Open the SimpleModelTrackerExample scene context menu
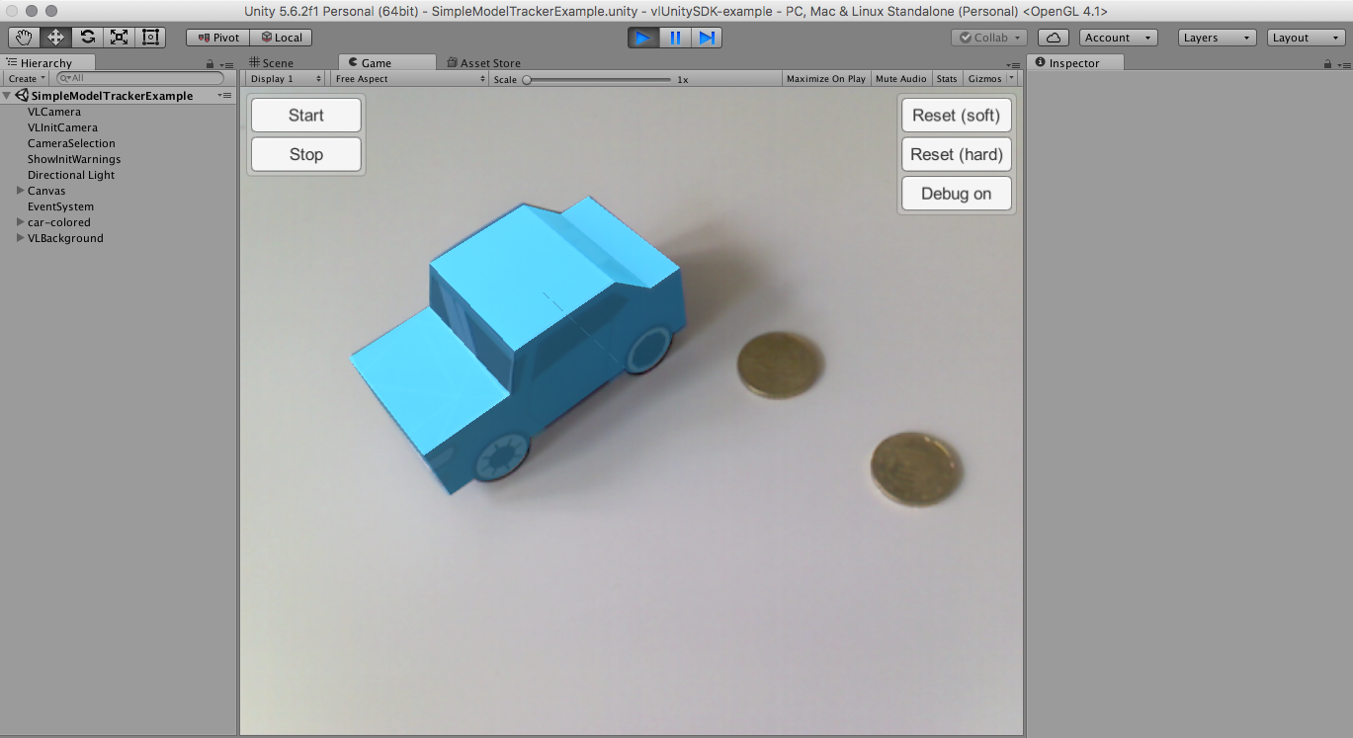Viewport: 1353px width, 738px height. click(x=224, y=96)
